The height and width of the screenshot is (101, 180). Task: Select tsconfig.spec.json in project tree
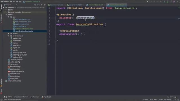coord(20,55)
